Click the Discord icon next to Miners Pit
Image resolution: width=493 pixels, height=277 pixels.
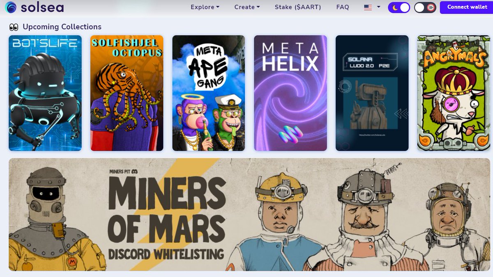[x=134, y=171]
